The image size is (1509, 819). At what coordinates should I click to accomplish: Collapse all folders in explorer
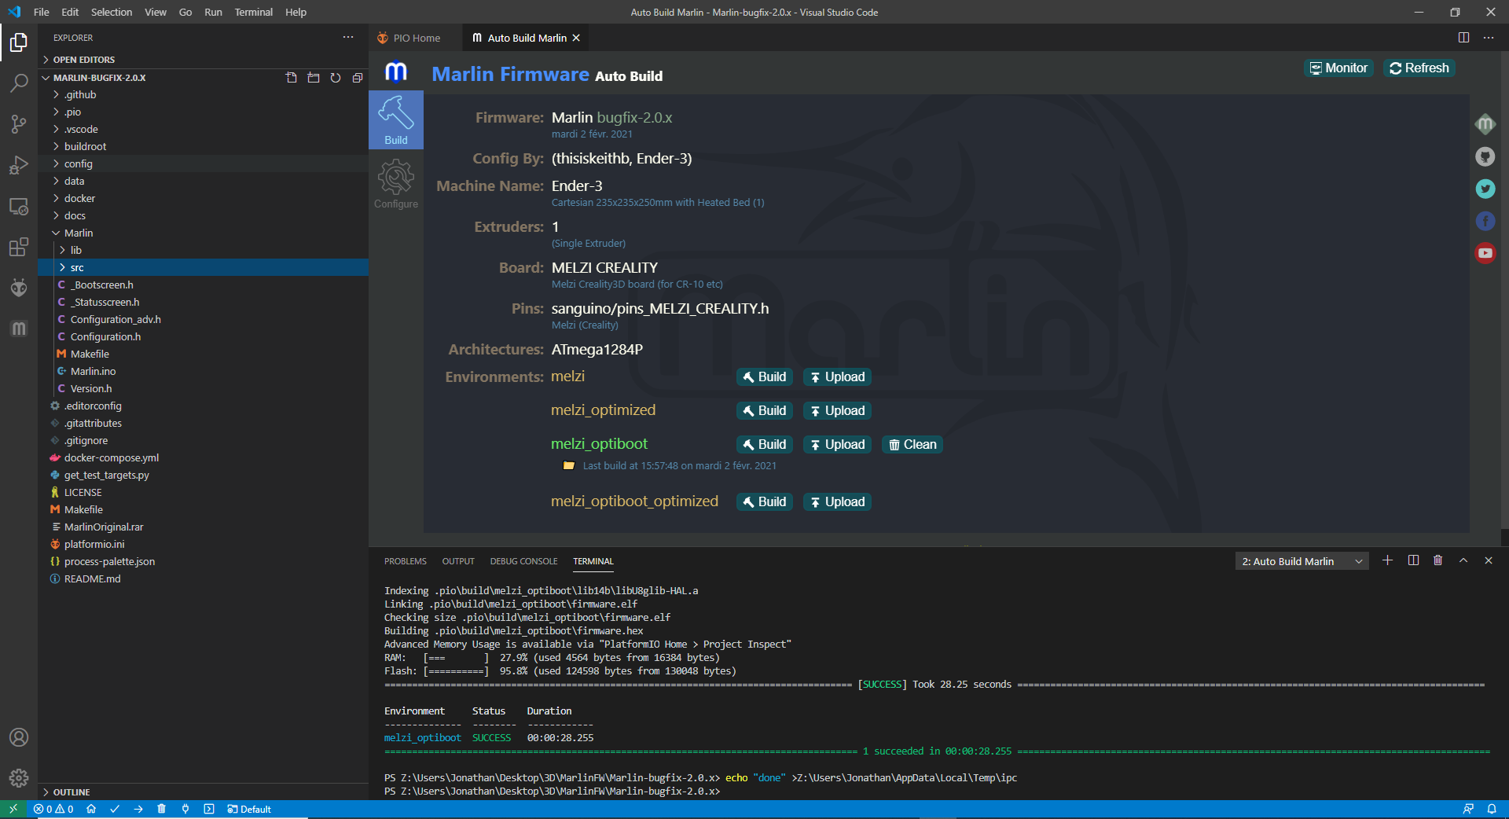(x=358, y=78)
